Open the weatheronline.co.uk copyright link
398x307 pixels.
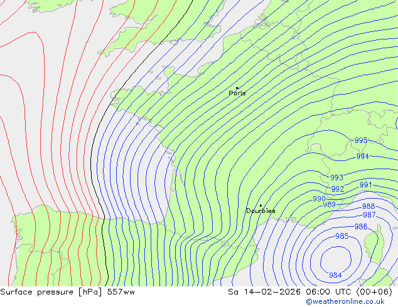pos(345,301)
